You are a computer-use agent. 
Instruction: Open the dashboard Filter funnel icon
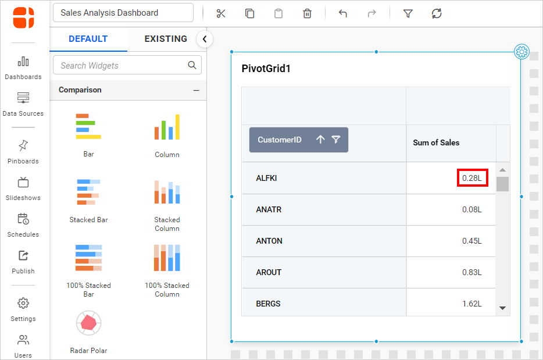pos(408,13)
